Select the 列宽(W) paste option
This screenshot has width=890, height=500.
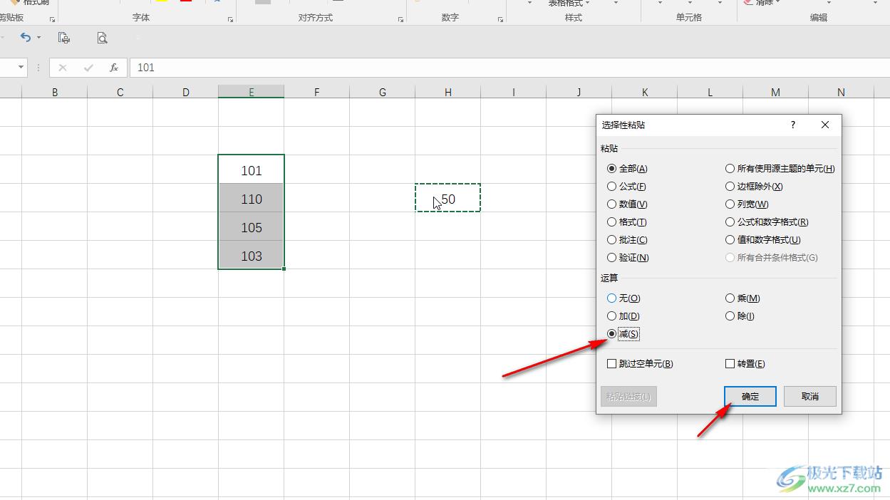click(x=747, y=204)
